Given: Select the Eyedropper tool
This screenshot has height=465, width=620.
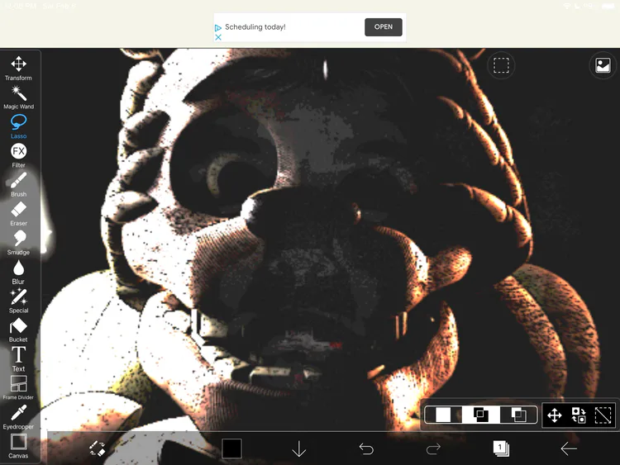Looking at the screenshot, I should [18, 417].
